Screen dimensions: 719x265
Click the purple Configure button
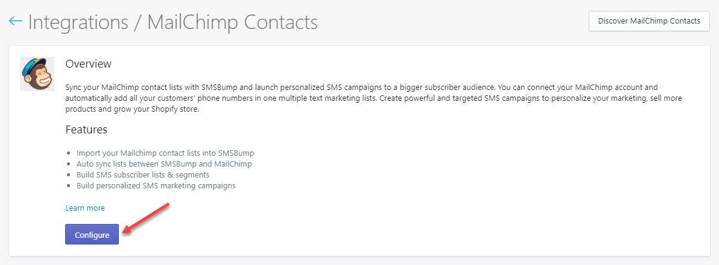click(92, 235)
